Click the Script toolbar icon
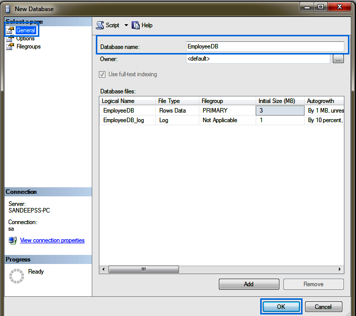The width and height of the screenshot is (356, 316). (x=100, y=25)
